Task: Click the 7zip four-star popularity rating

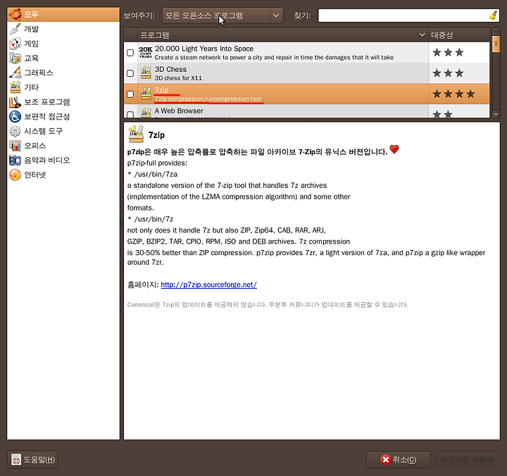Action: pos(453,94)
